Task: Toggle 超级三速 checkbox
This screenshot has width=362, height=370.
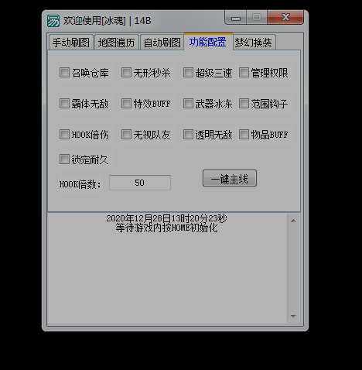Action: point(188,73)
